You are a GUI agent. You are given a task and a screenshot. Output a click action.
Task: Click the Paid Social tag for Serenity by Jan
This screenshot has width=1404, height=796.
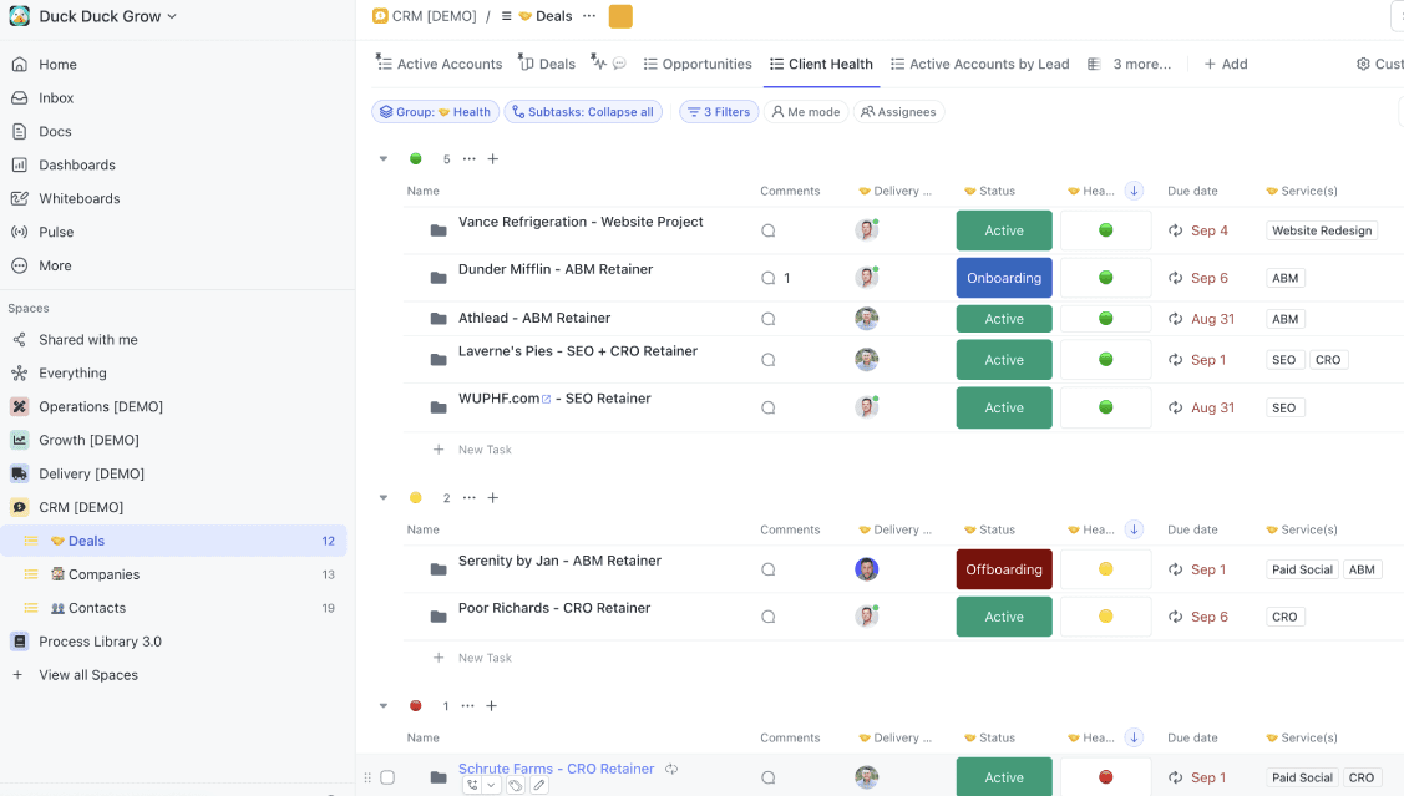(1302, 569)
